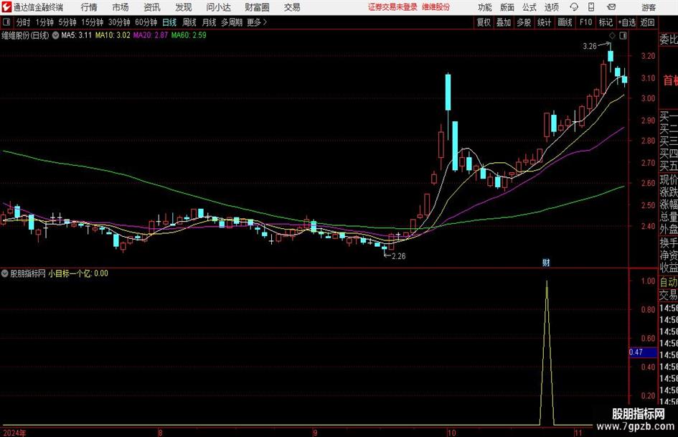This screenshot has width=678, height=437.
Task: Click the 叠加 overlay button
Action: pyautogui.click(x=504, y=22)
